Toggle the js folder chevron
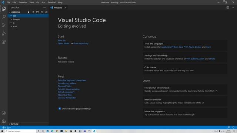 pyautogui.click(x=11, y=23)
